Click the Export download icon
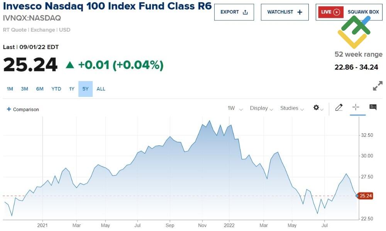This screenshot has width=386, height=231. [245, 12]
